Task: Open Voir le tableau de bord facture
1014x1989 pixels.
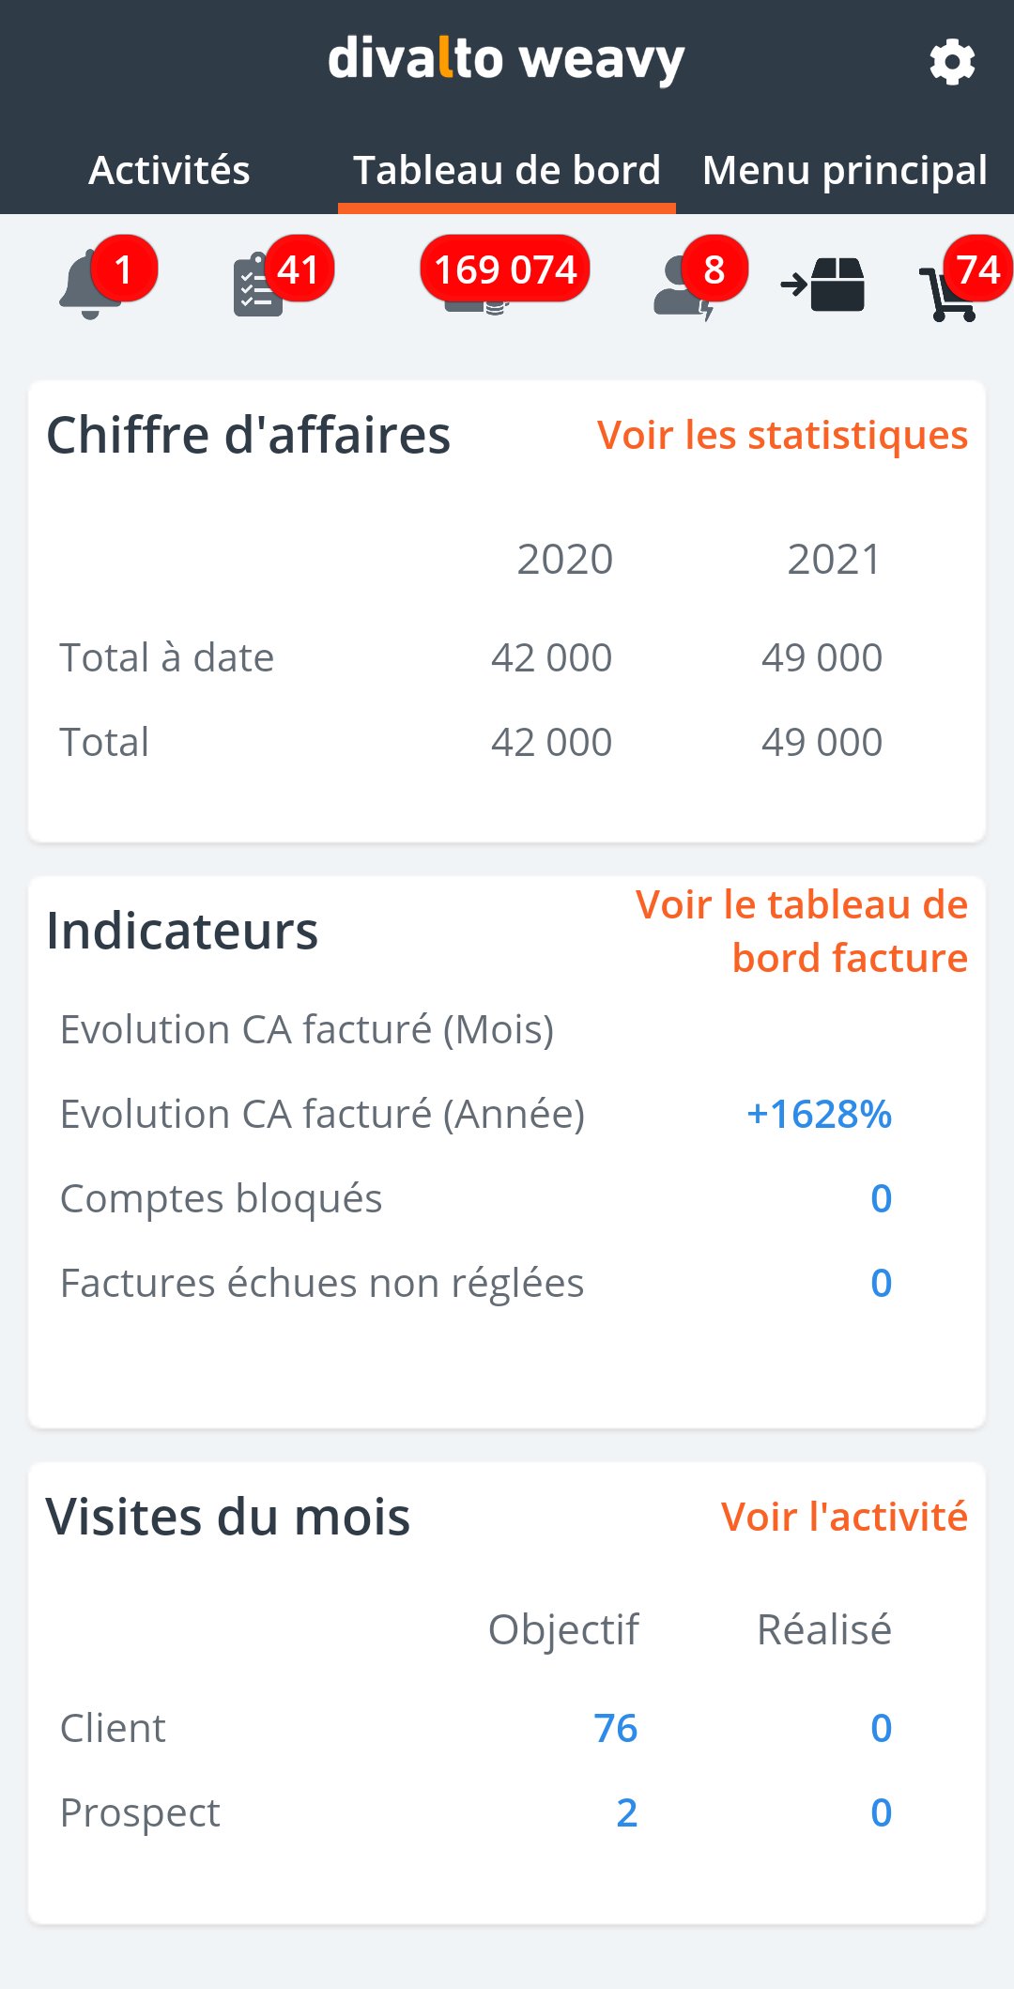Action: 802,931
